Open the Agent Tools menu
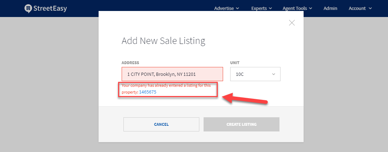The image size is (388, 152). (295, 8)
